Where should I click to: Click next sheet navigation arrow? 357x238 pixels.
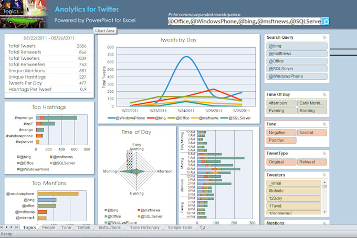click(11, 227)
